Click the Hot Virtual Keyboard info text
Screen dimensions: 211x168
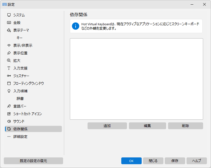click(x=140, y=26)
